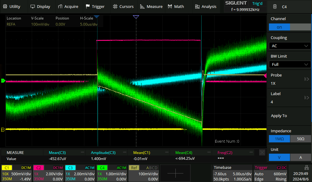Click the Utility gear icon
This screenshot has height=182, width=312.
click(x=5, y=6)
